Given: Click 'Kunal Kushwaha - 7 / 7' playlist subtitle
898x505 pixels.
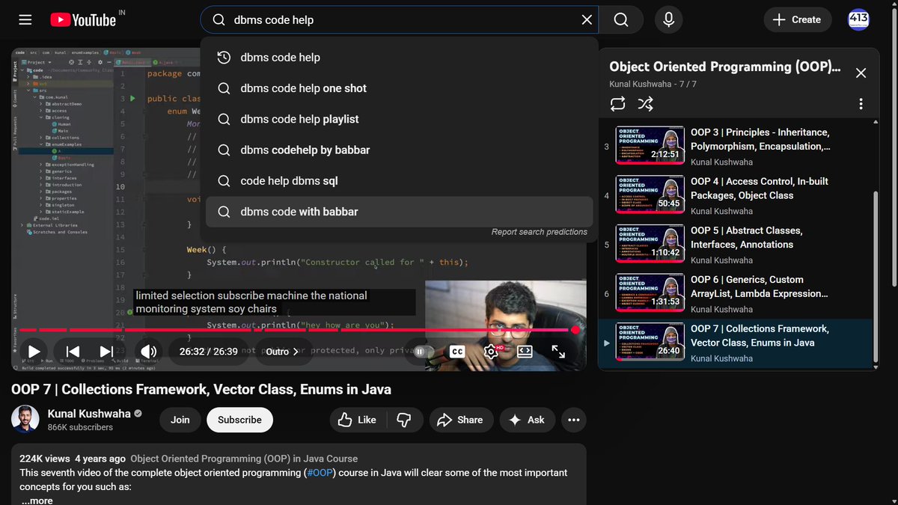Looking at the screenshot, I should coord(653,84).
